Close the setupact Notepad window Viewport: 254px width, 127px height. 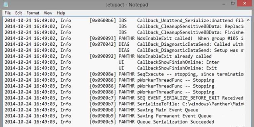click(245, 3)
